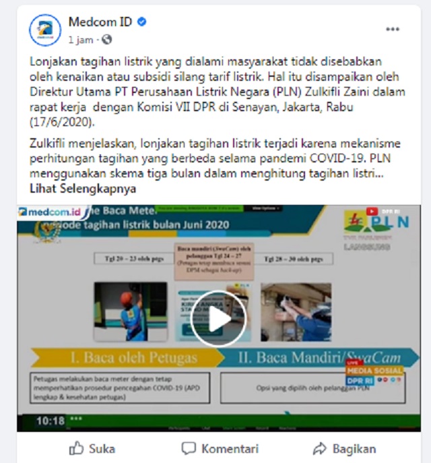Click the Suka label text
This screenshot has height=463, width=431.
point(102,449)
